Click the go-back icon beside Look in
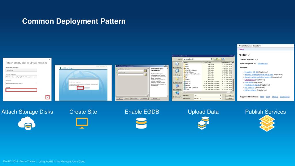The width and height of the screenshot is (295, 166). click(215, 59)
